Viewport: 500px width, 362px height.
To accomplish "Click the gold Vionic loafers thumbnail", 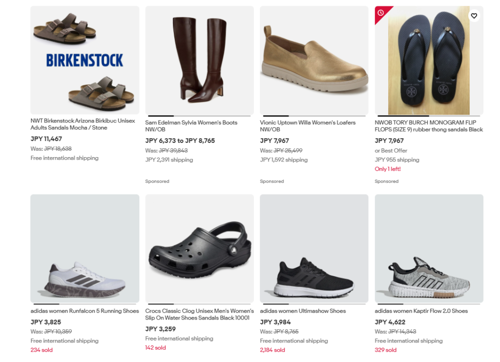I will pyautogui.click(x=314, y=60).
